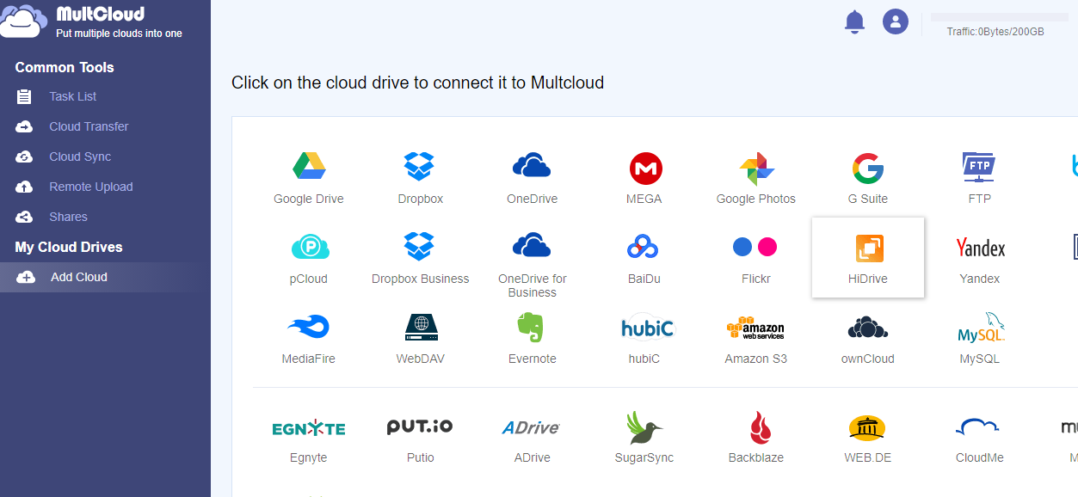Click the OneDrive for Business icon
The image size is (1078, 497).
coord(532,245)
